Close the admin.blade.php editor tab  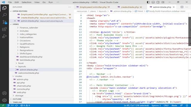click(x=174, y=7)
